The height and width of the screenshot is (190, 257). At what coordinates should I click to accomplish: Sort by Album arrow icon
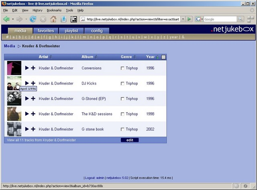click(x=96, y=57)
